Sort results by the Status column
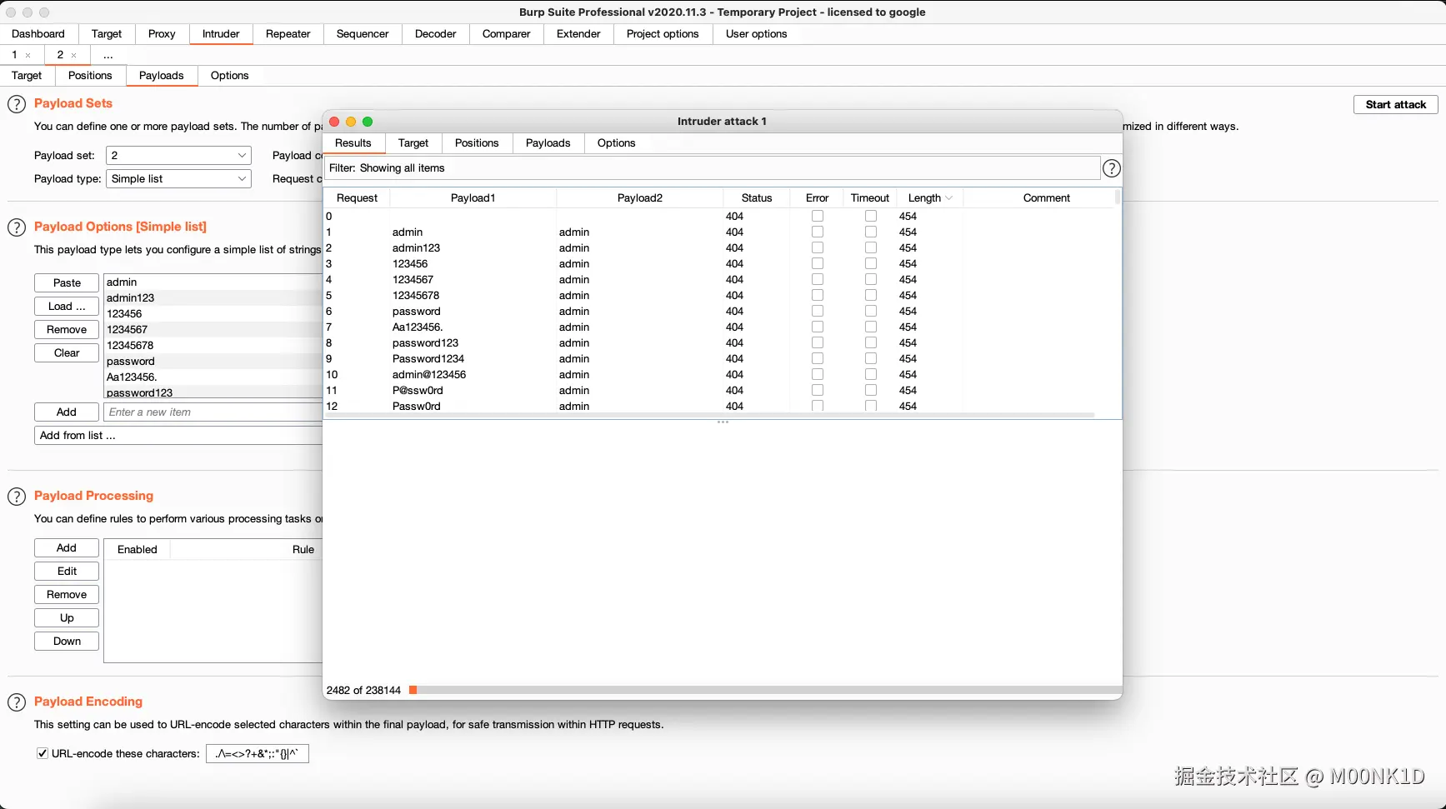Image resolution: width=1446 pixels, height=809 pixels. click(757, 198)
